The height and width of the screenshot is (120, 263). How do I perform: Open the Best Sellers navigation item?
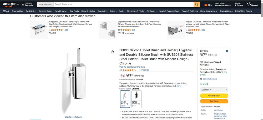(x=31, y=11)
